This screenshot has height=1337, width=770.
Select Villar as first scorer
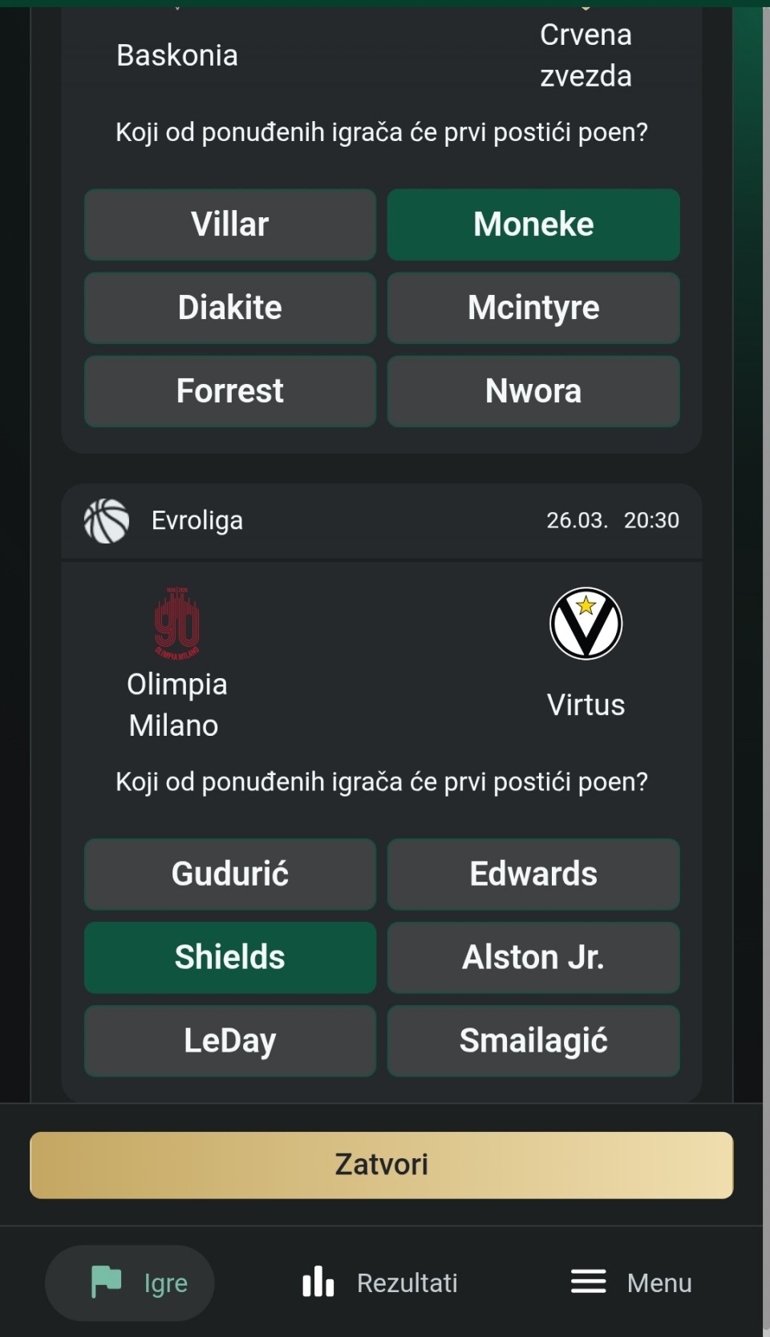coord(230,224)
